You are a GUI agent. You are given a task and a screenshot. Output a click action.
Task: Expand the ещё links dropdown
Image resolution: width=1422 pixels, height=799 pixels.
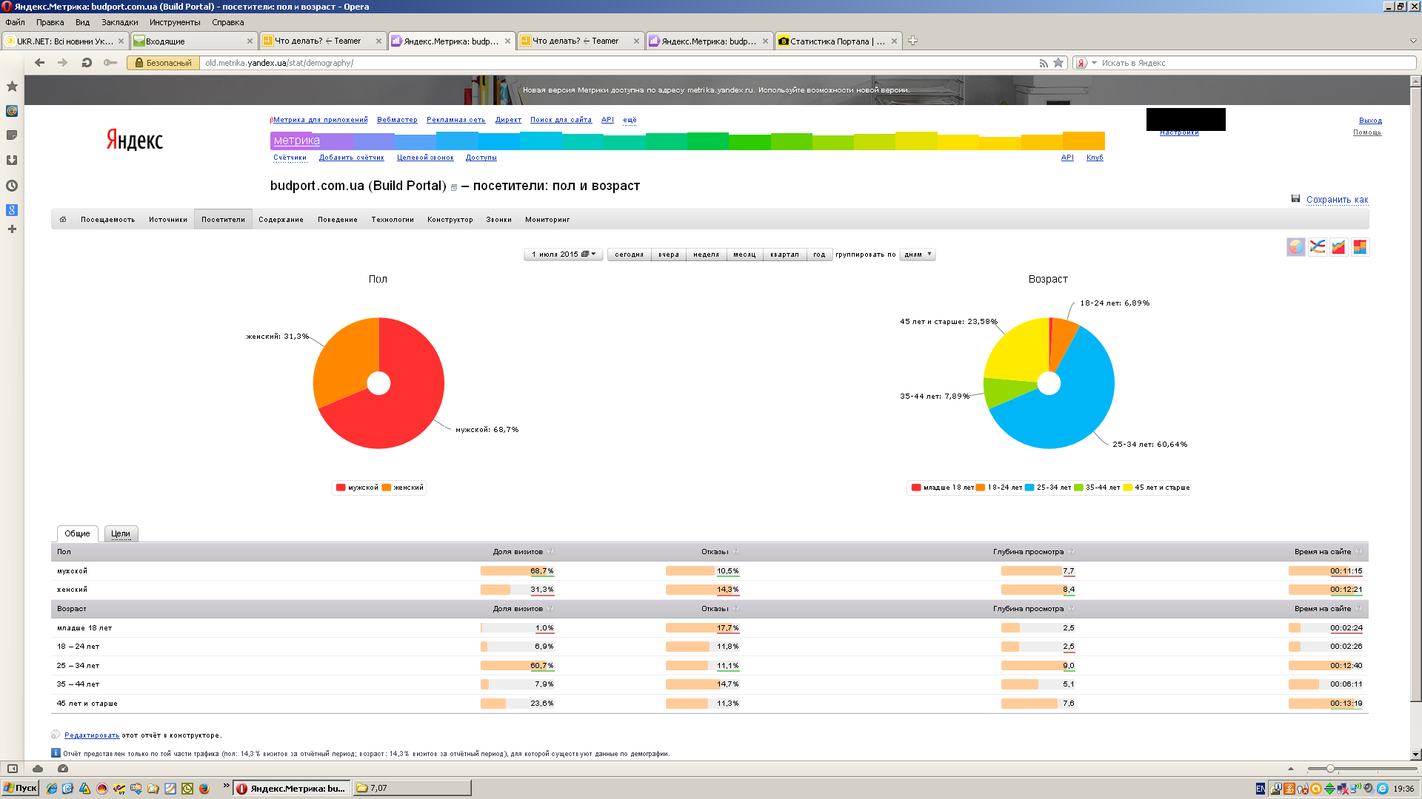pos(630,120)
